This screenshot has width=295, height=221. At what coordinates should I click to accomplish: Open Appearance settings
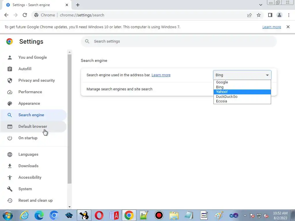(x=33, y=103)
